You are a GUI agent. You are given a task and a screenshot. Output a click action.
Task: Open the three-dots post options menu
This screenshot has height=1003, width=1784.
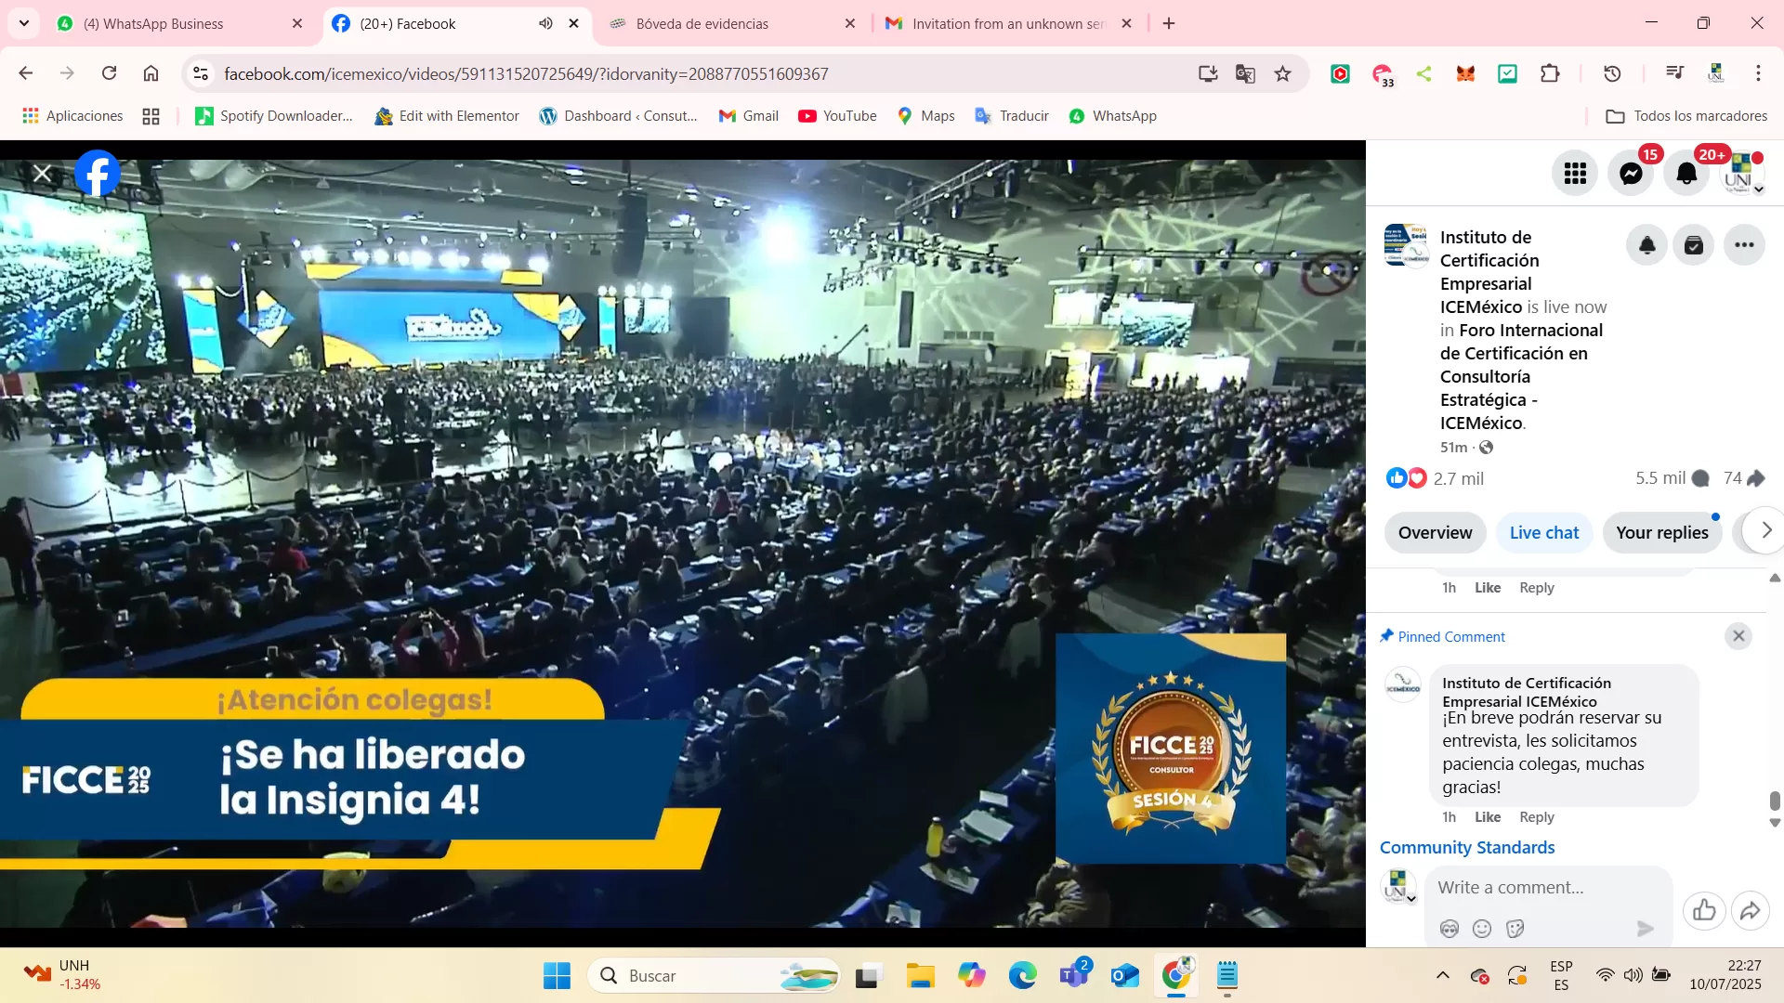(1744, 245)
